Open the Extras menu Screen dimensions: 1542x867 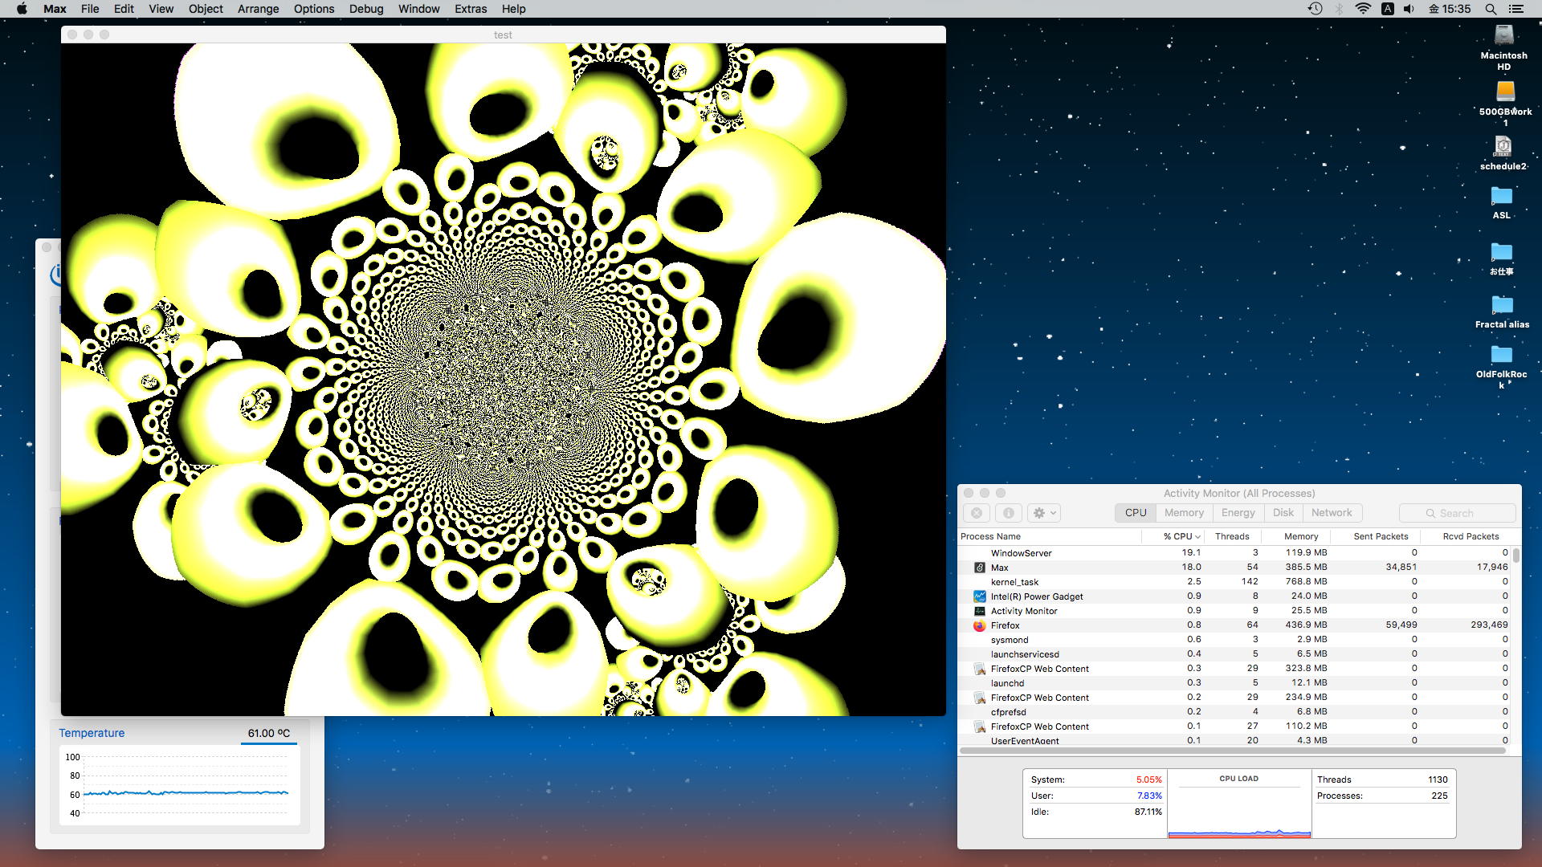coord(470,9)
